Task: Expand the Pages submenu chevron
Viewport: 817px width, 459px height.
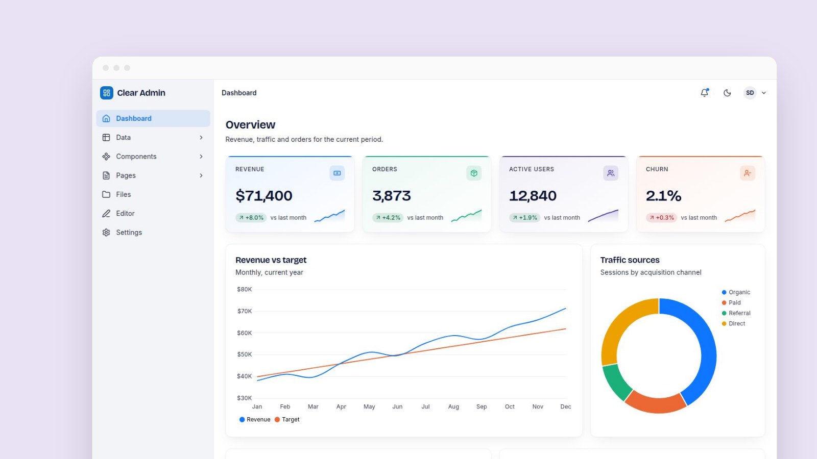Action: click(x=201, y=175)
